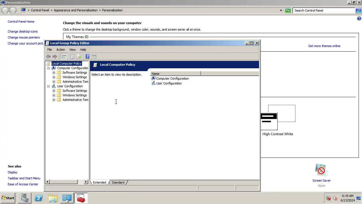Image resolution: width=362 pixels, height=204 pixels.
Task: Open Change mouse pointers link
Action: click(x=24, y=37)
